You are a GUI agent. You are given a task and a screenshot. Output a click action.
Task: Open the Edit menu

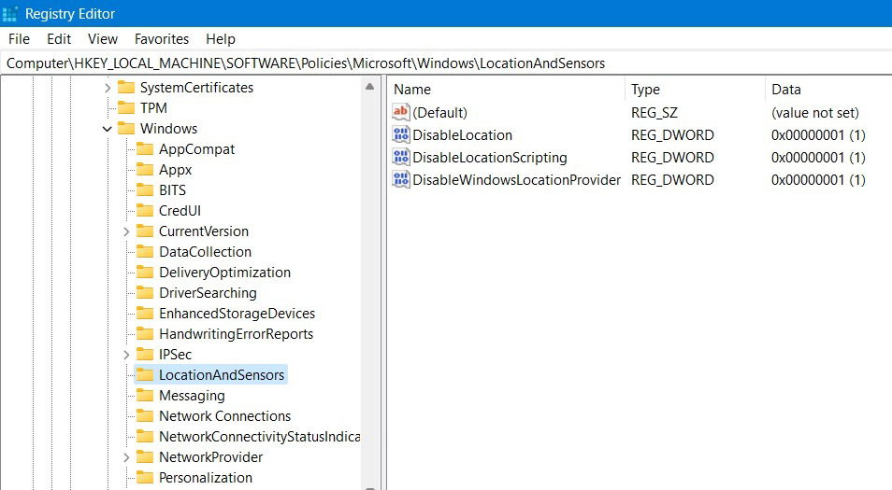point(59,38)
